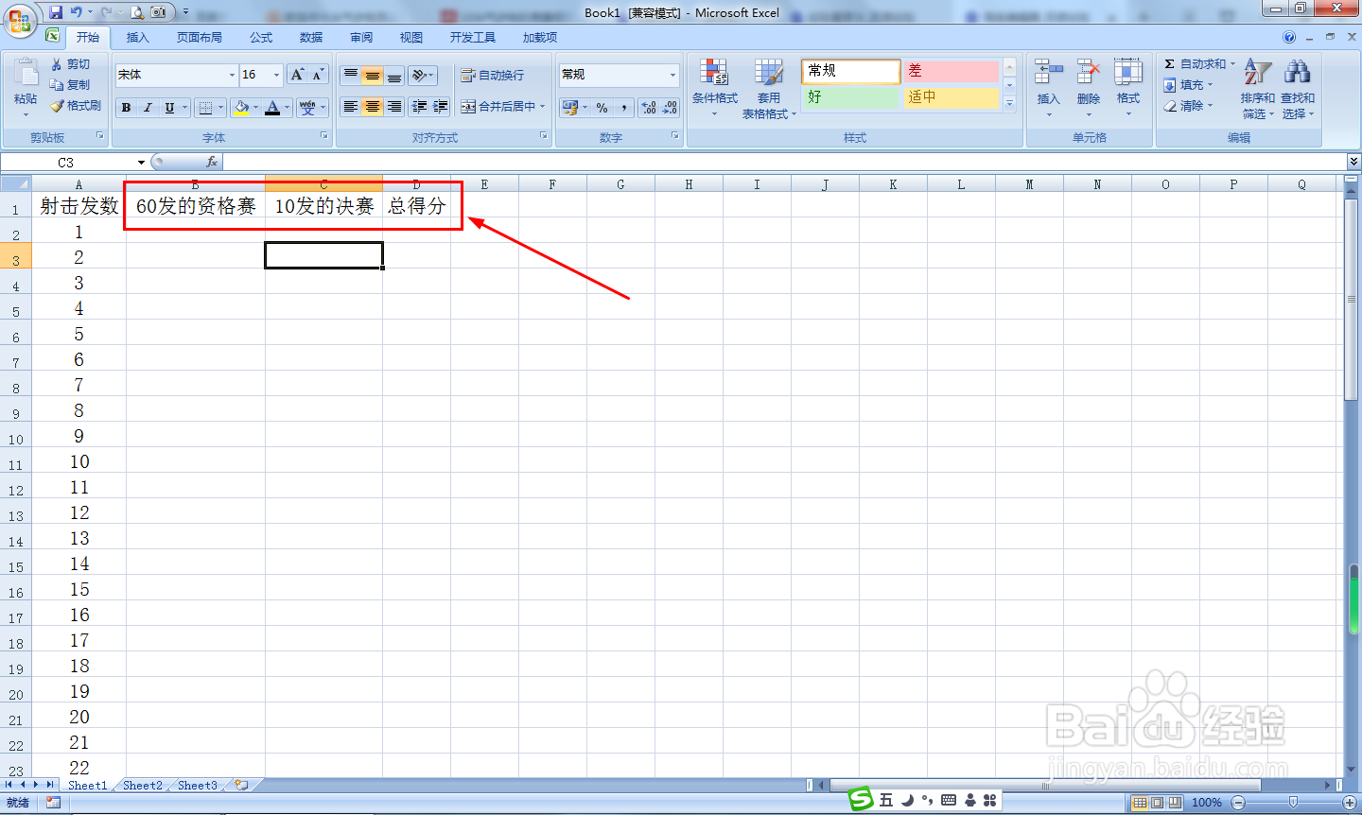Viewport: 1362px width, 815px height.
Task: Click the text orientation icon
Action: pyautogui.click(x=422, y=76)
